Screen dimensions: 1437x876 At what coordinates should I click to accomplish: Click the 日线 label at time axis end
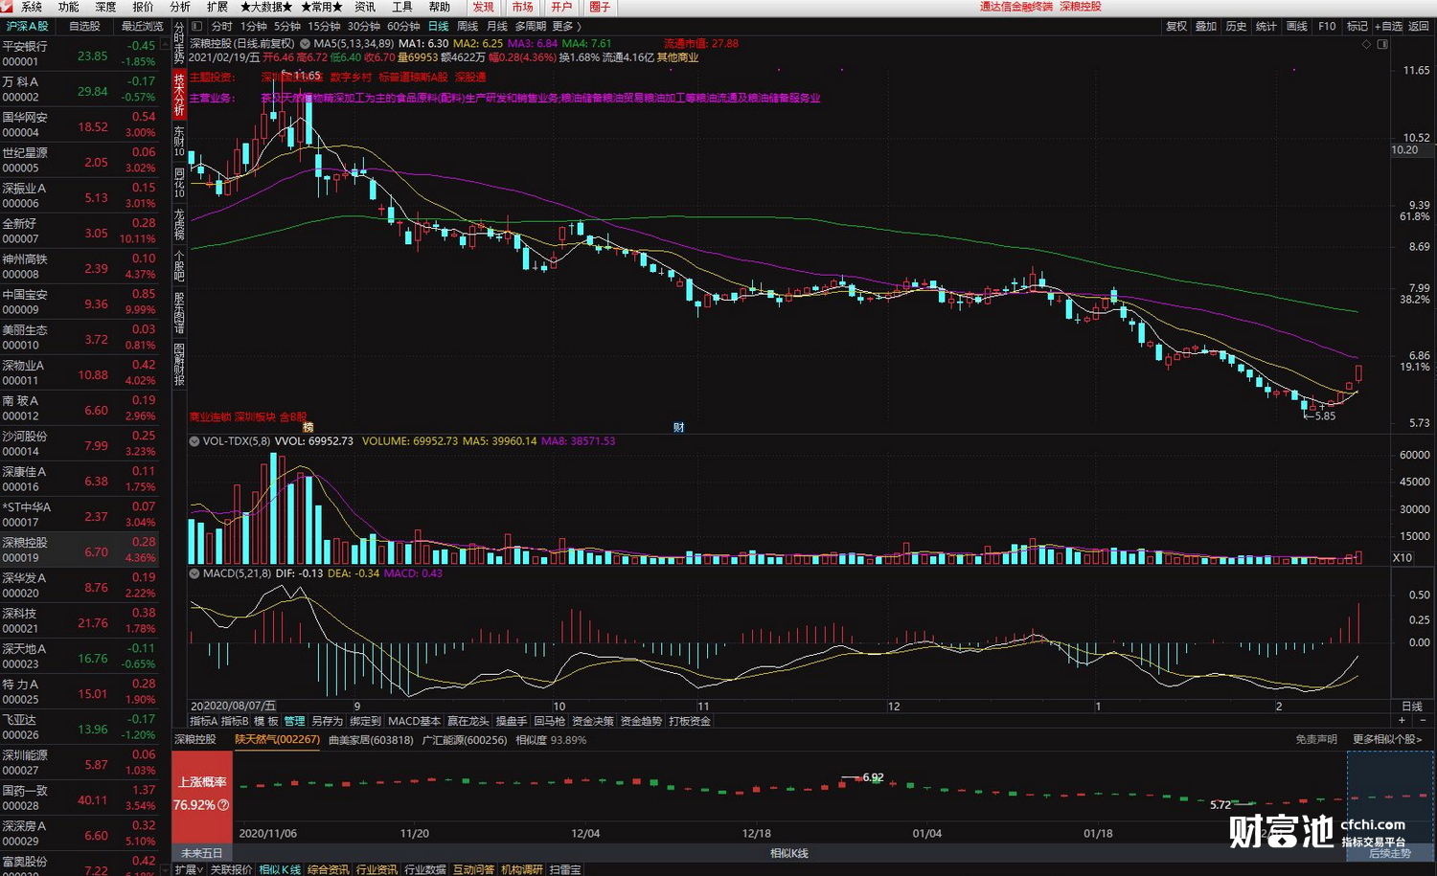pyautogui.click(x=1412, y=706)
